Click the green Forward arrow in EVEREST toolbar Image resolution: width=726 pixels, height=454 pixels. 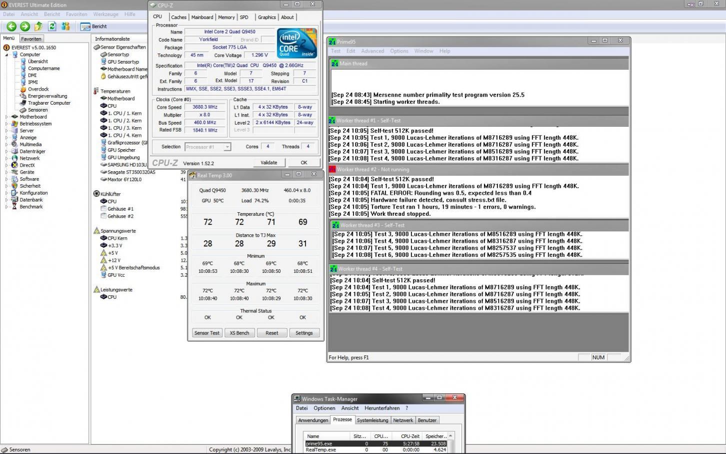(x=25, y=27)
